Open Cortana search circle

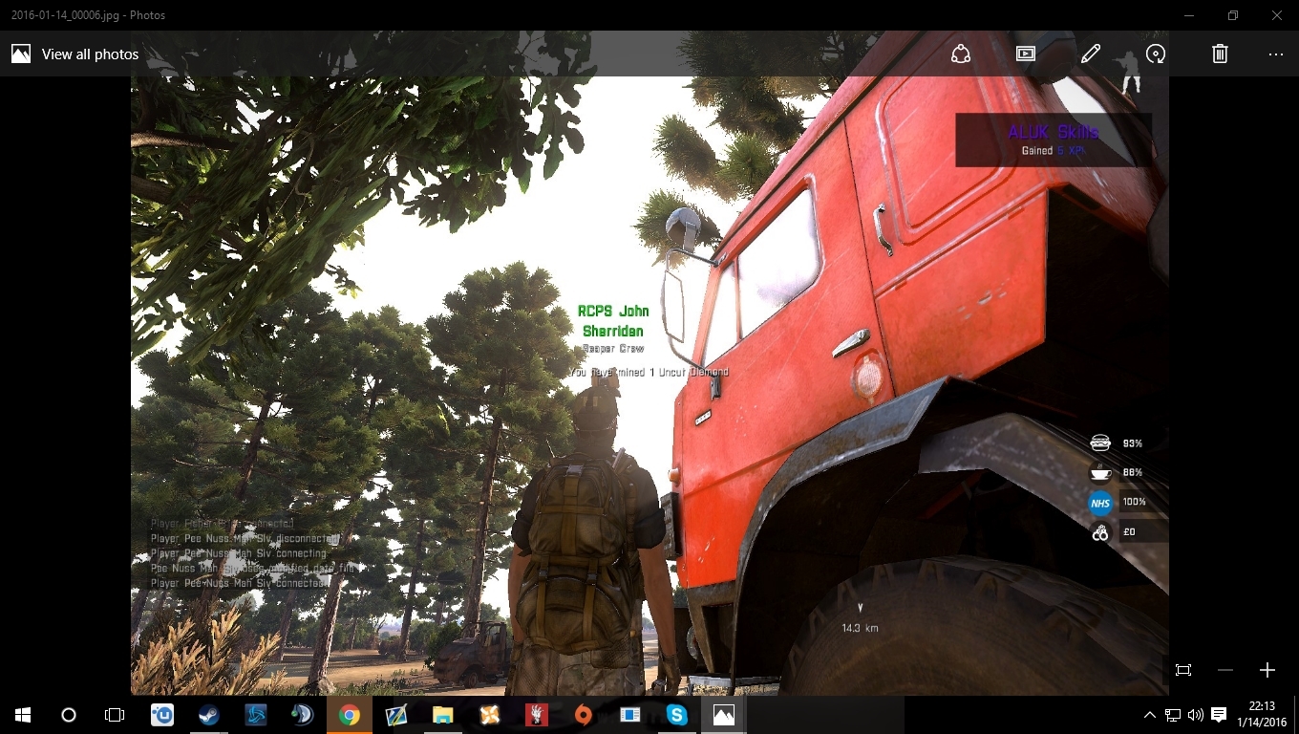(69, 715)
